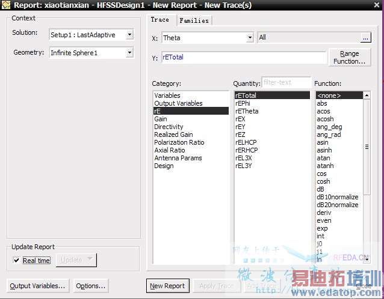Screen dimensions: 384x299
Task: Select exp function
Action: pos(339,228)
